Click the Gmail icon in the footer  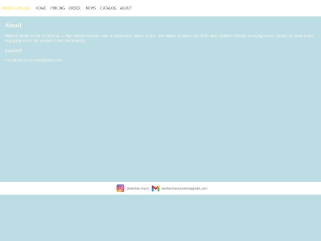click(x=156, y=188)
